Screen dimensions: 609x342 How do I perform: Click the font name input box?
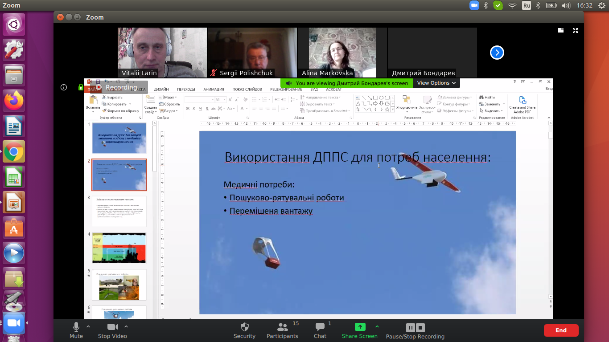[x=200, y=100]
